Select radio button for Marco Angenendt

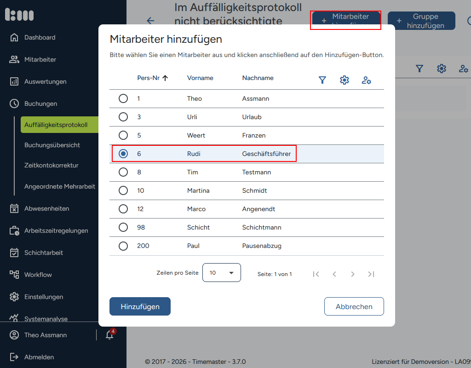pyautogui.click(x=123, y=209)
